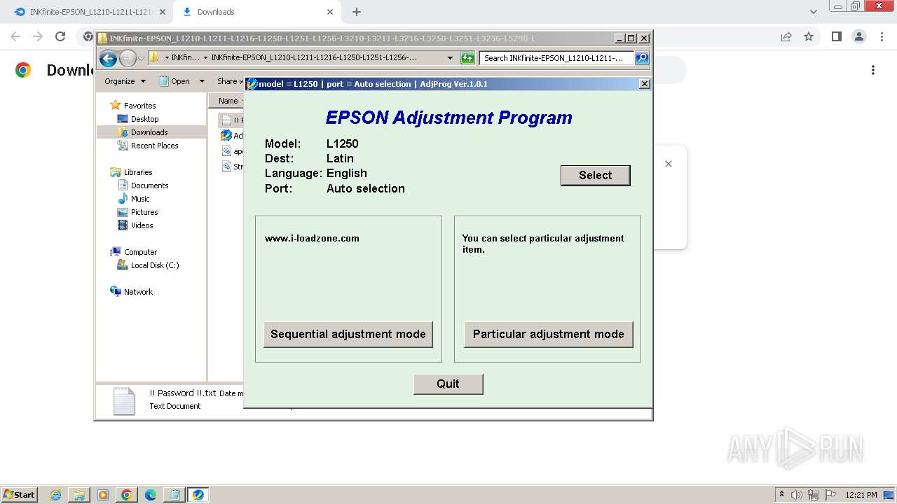Click the large text document preview icon
The width and height of the screenshot is (897, 504).
(124, 401)
